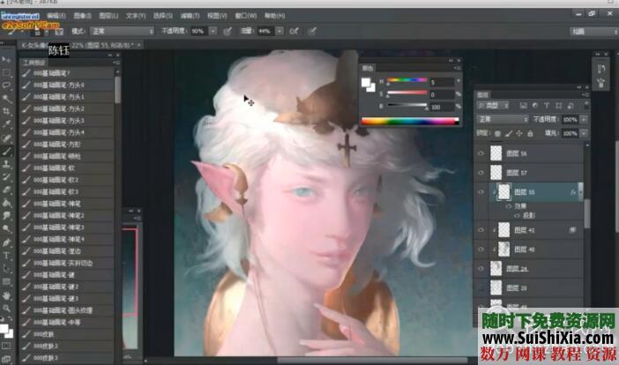Screen dimensions: 619x365
Task: Click the rainbow color spectrum bar in Color panel
Action: tap(411, 120)
